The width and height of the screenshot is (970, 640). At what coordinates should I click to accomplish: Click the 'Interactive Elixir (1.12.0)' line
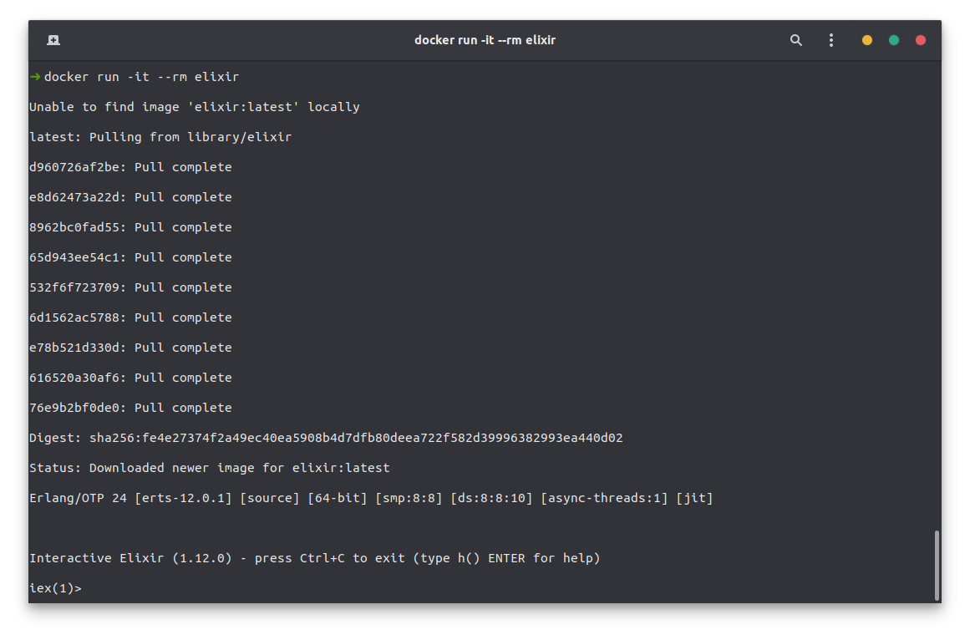tap(315, 558)
